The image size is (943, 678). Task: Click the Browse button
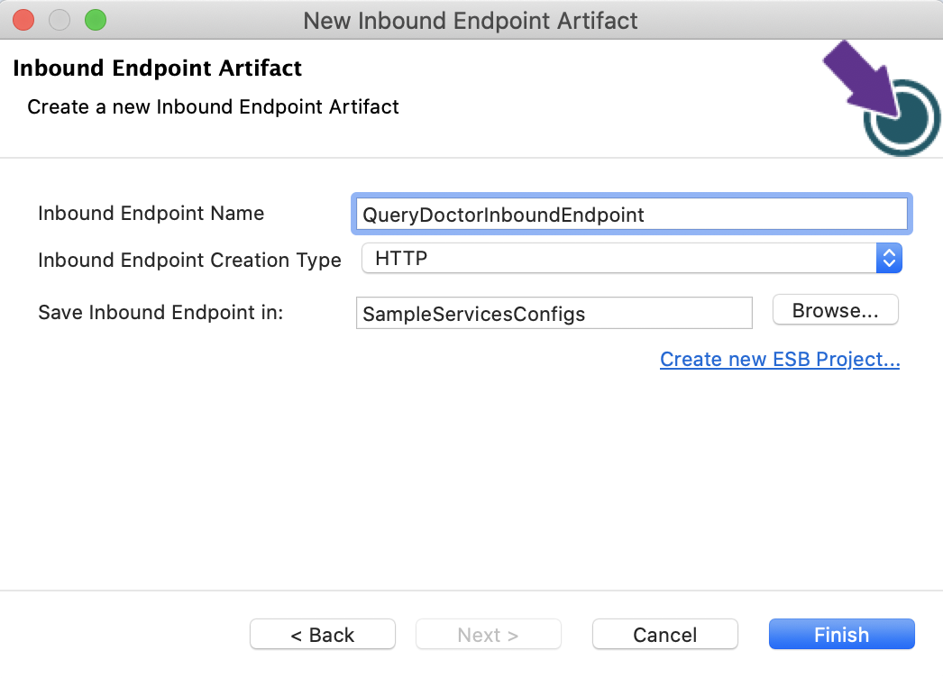pyautogui.click(x=834, y=309)
